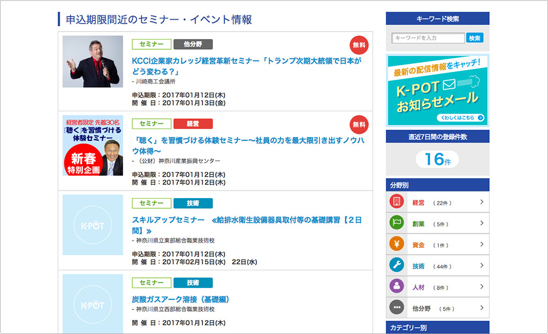548x334 pixels.
Task: Expand the 経営 category chevron arrow
Action: [482, 202]
